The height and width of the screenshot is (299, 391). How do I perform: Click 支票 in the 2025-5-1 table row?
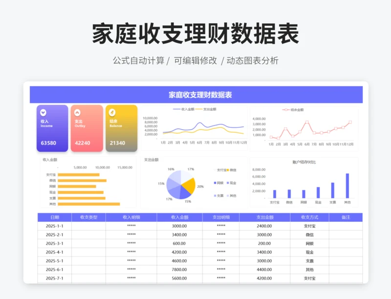[x=309, y=261]
